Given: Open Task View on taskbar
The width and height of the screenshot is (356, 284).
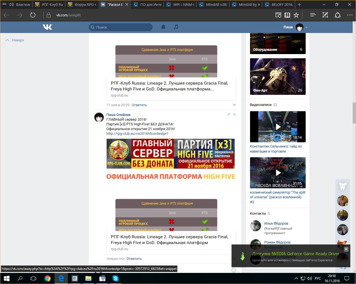Looking at the screenshot, I should (x=33, y=278).
